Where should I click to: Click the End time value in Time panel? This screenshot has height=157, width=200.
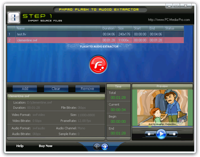pos(118,133)
